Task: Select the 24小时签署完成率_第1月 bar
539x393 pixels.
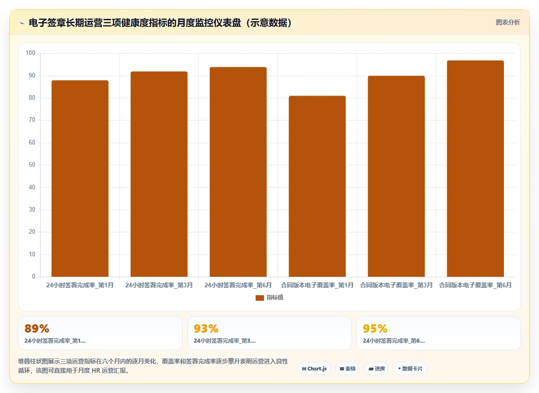Action: pos(80,179)
